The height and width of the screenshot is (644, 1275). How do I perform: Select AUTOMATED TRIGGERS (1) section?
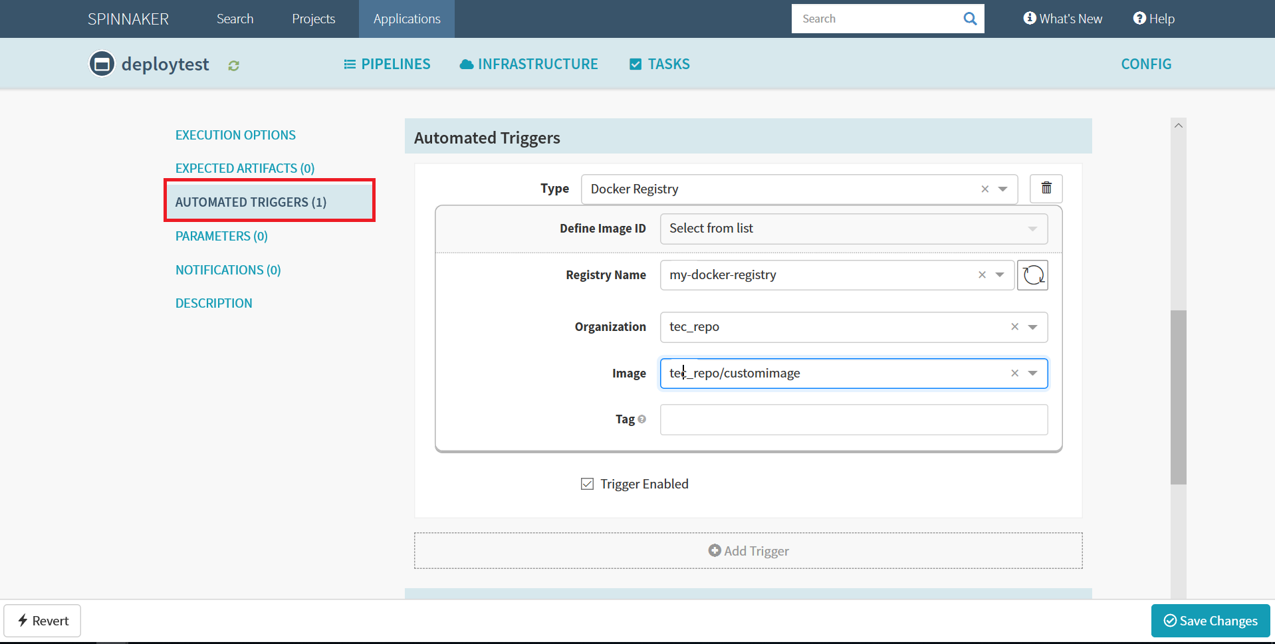pyautogui.click(x=269, y=202)
